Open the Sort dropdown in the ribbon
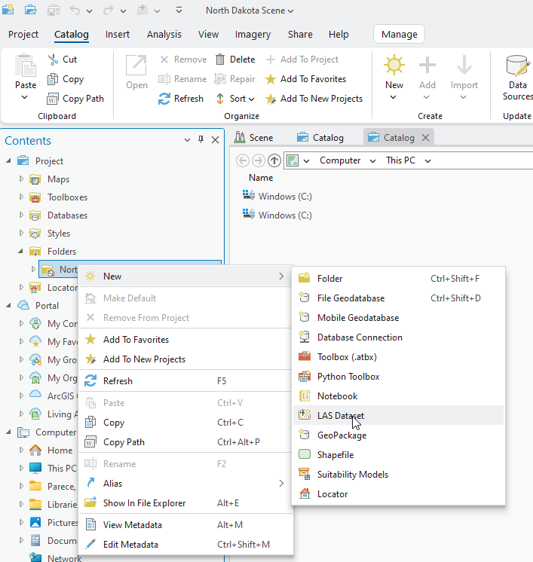Image resolution: width=533 pixels, height=562 pixels. click(x=236, y=99)
